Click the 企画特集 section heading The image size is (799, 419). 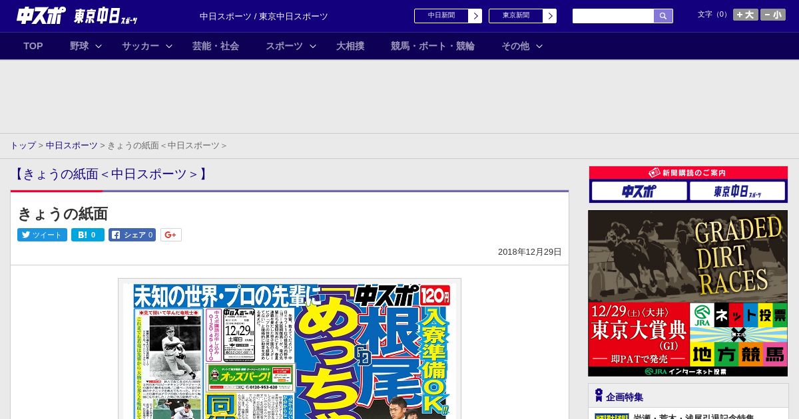(624, 396)
